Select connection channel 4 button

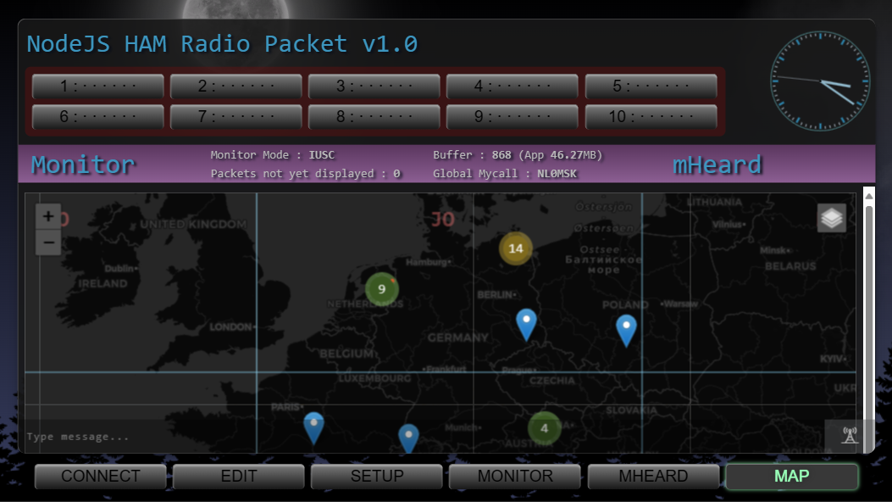pos(512,86)
